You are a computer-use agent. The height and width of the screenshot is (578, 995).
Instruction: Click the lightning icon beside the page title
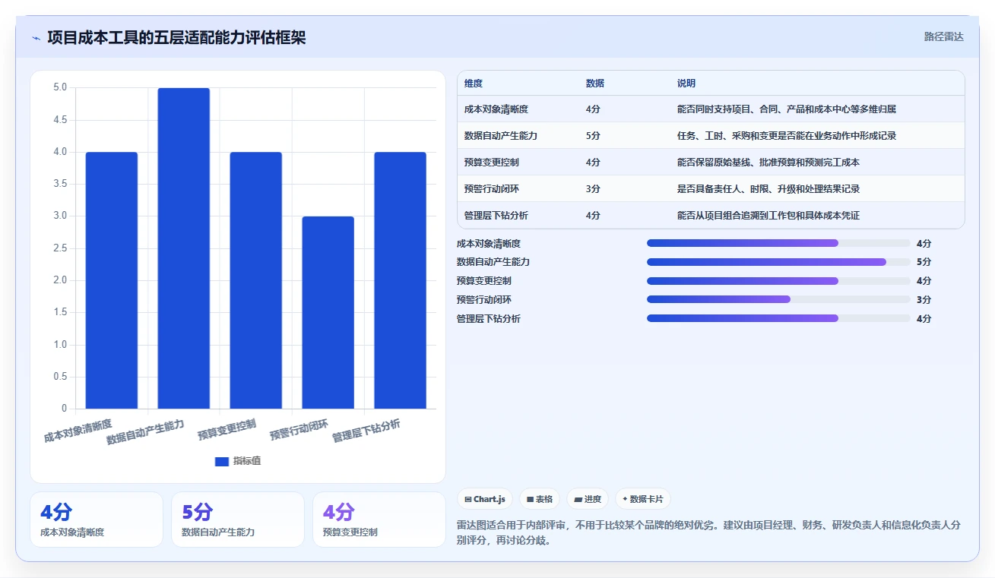pyautogui.click(x=36, y=38)
